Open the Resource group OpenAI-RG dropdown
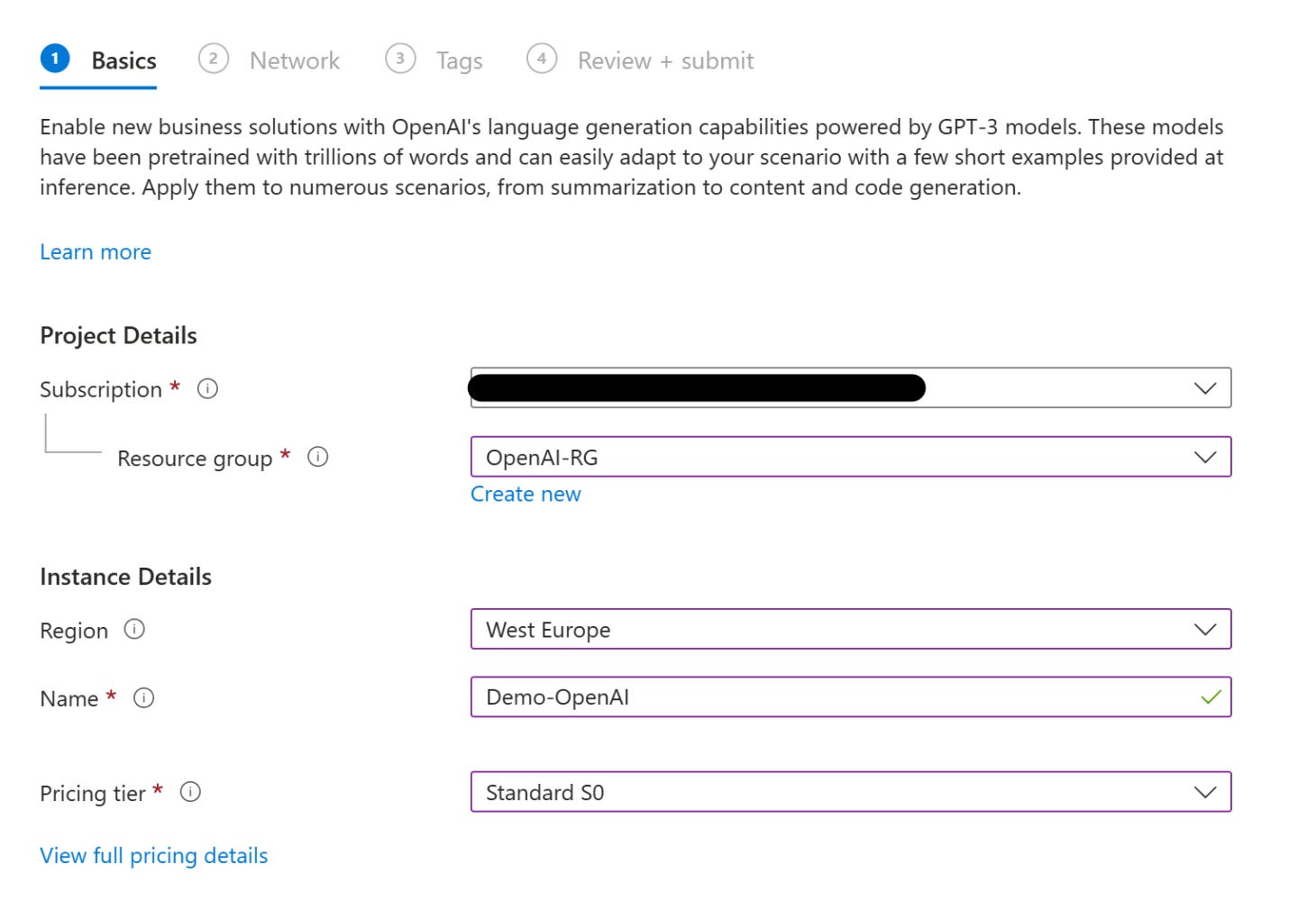This screenshot has height=901, width=1289. pyautogui.click(x=851, y=457)
